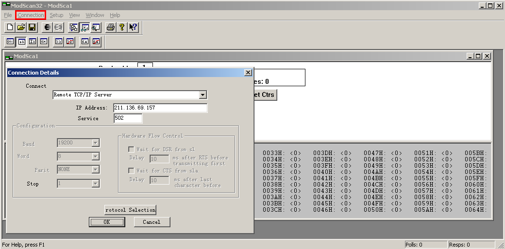
Task: Set decimal display format icon (10.)
Action: click(21, 42)
